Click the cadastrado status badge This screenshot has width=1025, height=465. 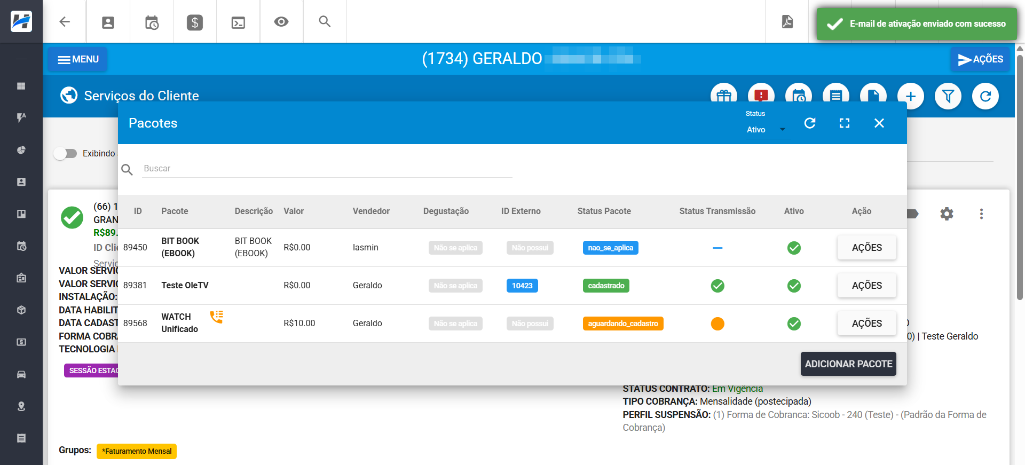pos(606,286)
